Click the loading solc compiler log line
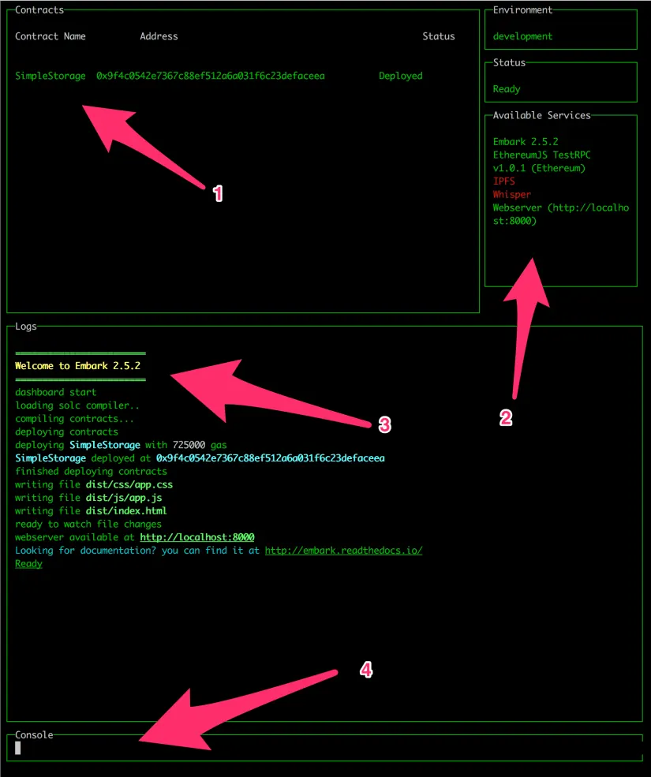This screenshot has width=651, height=777. [77, 405]
